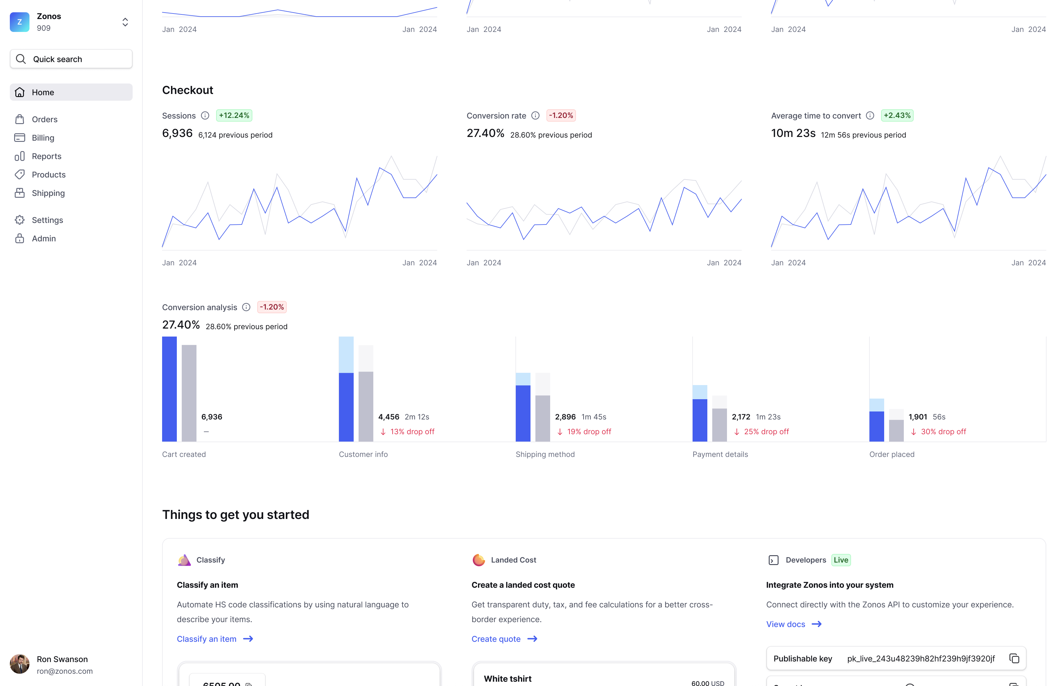Click the Settings sidebar icon

point(21,220)
